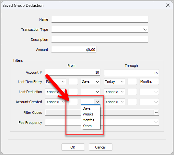Open Last Item Entry From Days unit dropdown
This screenshot has height=155, width=174.
[90, 82]
